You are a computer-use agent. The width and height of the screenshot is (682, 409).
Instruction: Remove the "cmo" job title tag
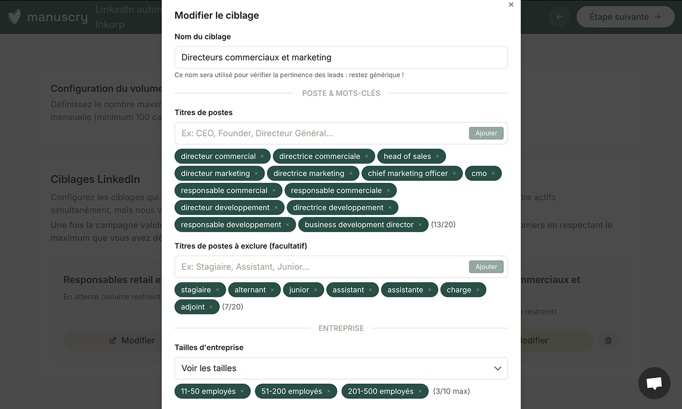point(494,173)
